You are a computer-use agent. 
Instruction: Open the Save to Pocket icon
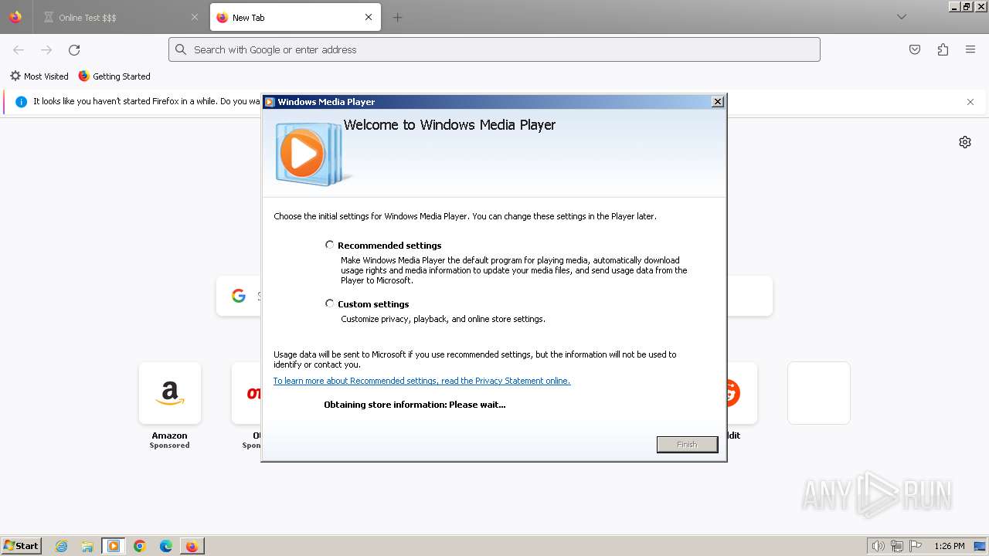[915, 49]
